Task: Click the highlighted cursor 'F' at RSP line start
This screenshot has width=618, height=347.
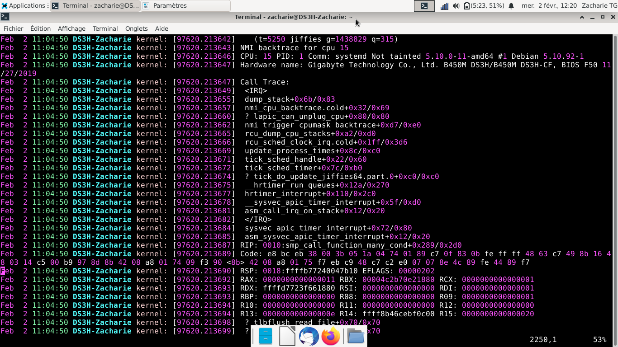Action: tap(3, 271)
